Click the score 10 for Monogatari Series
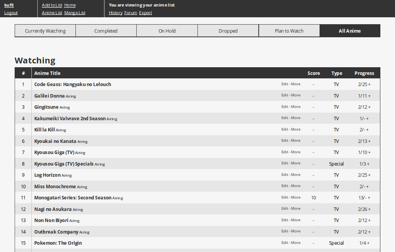Viewport: 395px width, 252px height. [x=313, y=198]
